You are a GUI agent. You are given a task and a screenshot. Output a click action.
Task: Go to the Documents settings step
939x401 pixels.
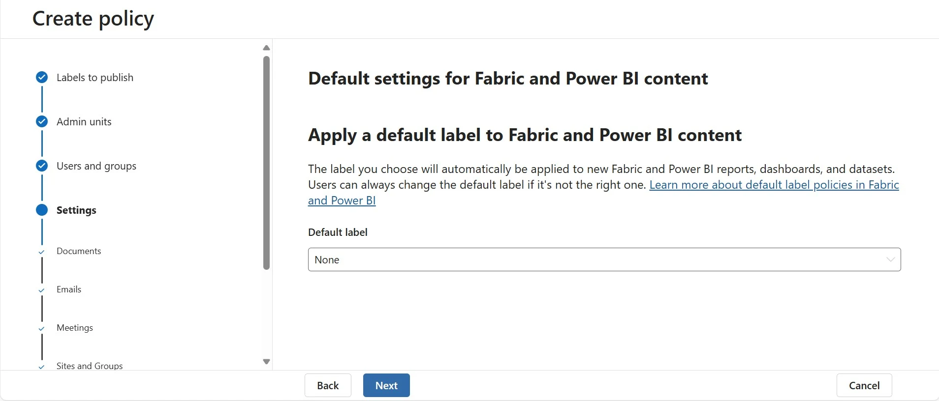(79, 251)
